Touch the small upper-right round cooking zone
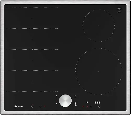 tap(99, 26)
